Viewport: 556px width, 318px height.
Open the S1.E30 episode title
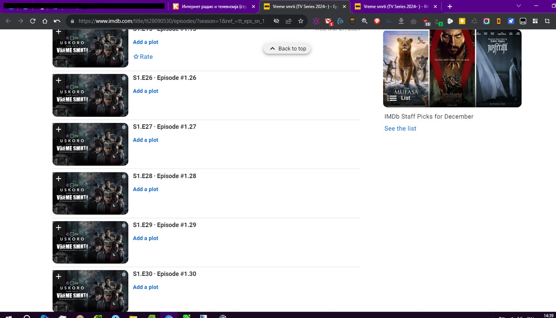(x=165, y=274)
